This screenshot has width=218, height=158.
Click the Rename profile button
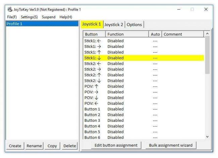click(x=34, y=146)
